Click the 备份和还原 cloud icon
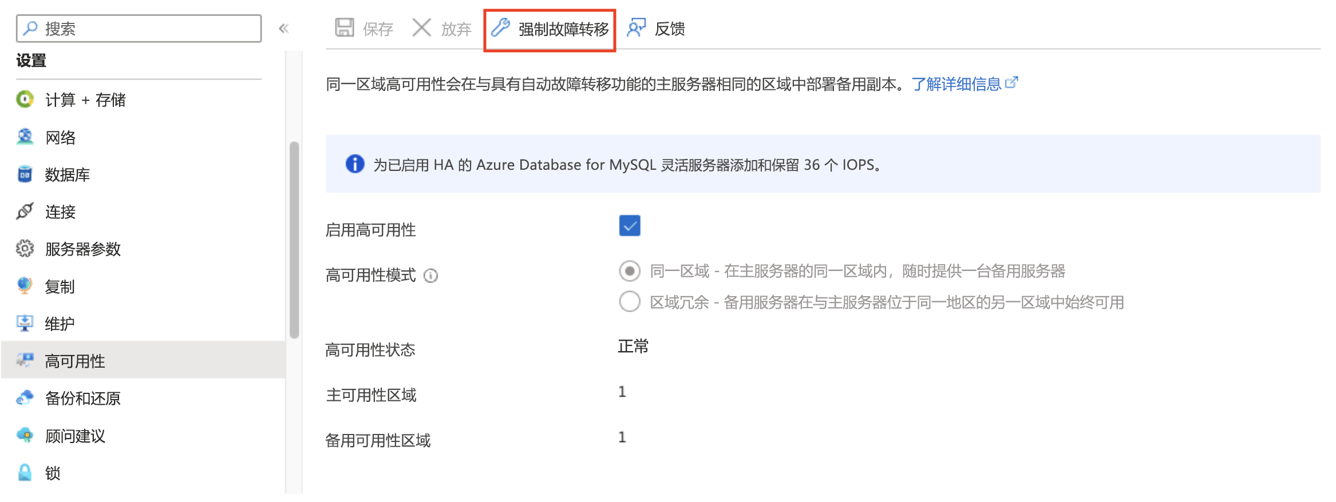Image resolution: width=1336 pixels, height=502 pixels. coord(25,398)
